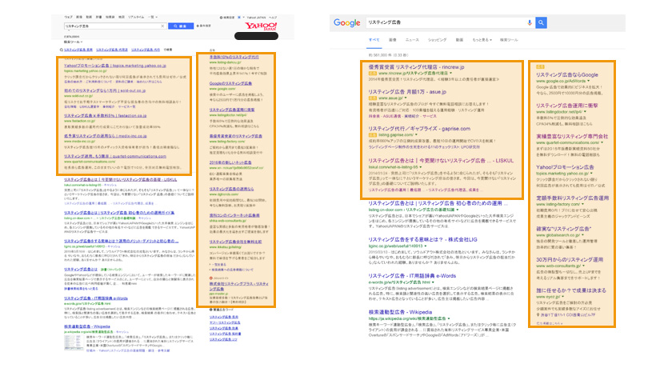Expand Google's もっと見る dropdown

(x=482, y=40)
